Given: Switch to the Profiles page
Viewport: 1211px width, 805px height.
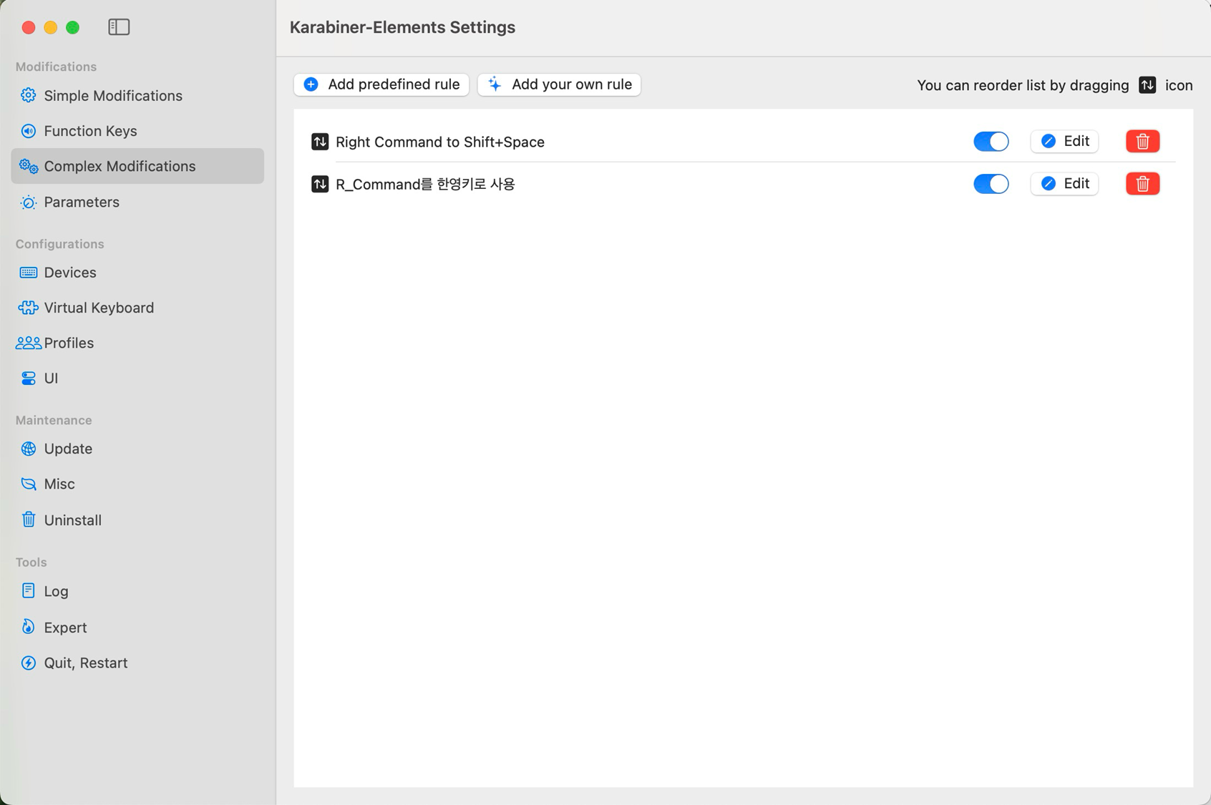Looking at the screenshot, I should 137,343.
